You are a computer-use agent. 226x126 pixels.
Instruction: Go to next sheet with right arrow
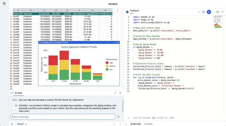coord(120,124)
